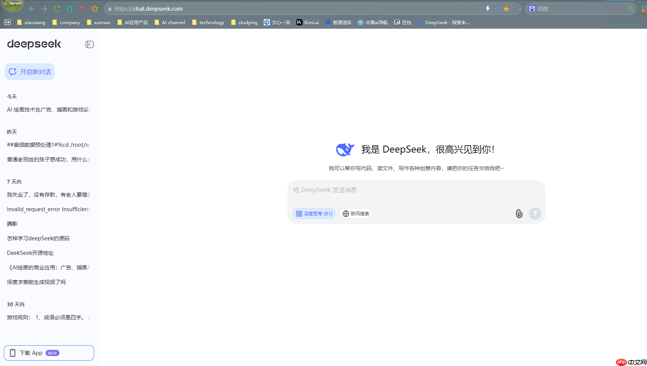Screen dimensions: 647x366
Task: Click the send message arrow
Action: pyautogui.click(x=535, y=213)
